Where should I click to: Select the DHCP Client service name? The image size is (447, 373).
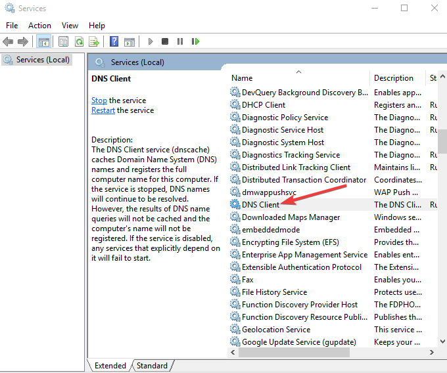coord(264,105)
